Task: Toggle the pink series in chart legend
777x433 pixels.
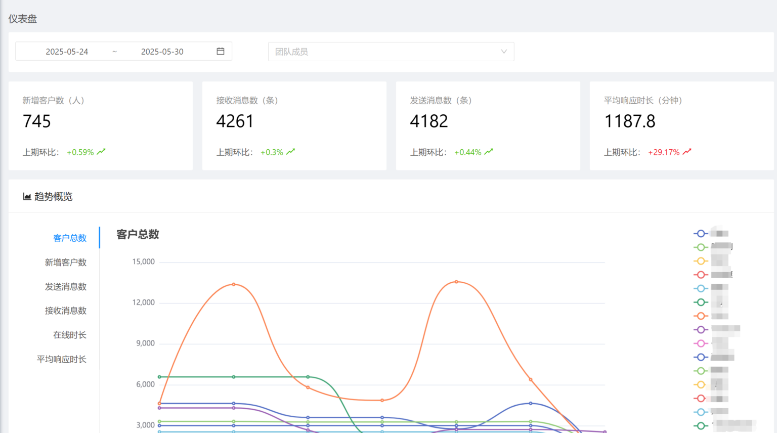Action: click(701, 343)
